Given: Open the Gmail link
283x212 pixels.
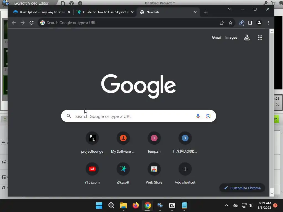Looking at the screenshot, I should click(x=217, y=37).
